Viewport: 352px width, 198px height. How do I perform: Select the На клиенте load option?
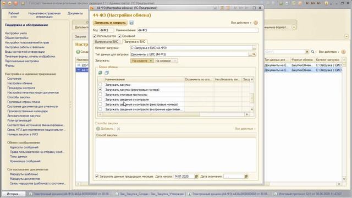coord(142,61)
